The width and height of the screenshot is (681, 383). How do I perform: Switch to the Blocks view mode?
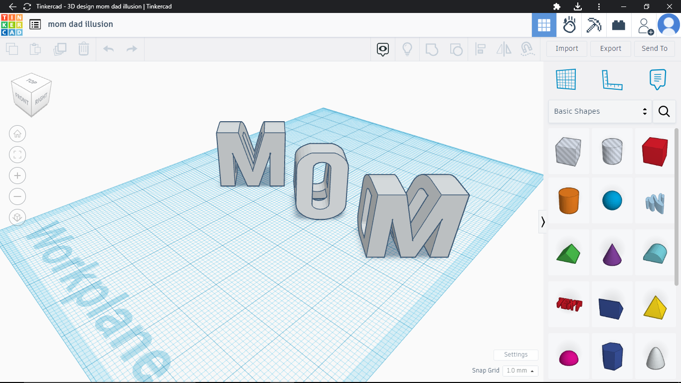click(x=594, y=24)
